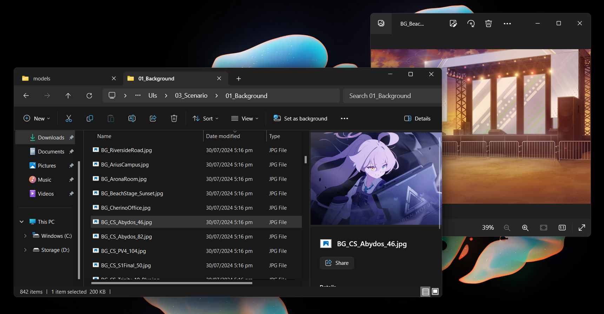604x314 pixels.
Task: Expand the Storage (D:) drive node
Action: [25, 250]
